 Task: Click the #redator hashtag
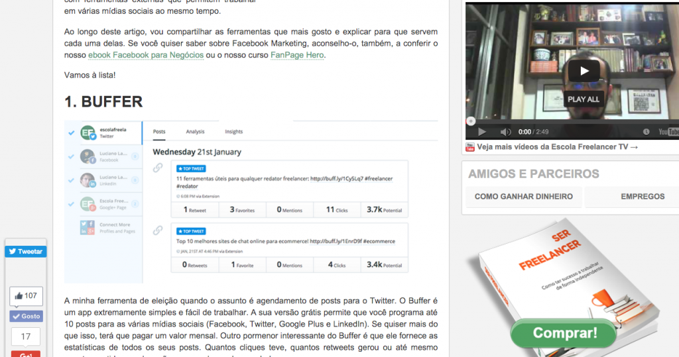pos(187,186)
